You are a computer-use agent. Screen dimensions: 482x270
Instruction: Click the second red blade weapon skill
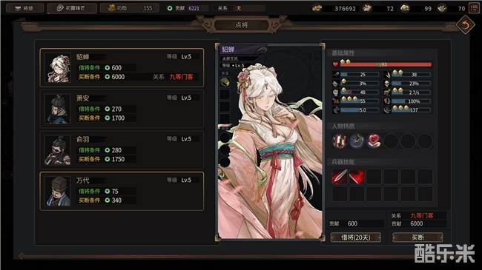pos(357,177)
